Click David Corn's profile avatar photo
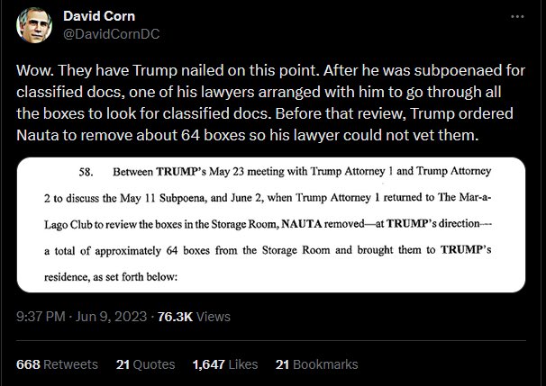 pyautogui.click(x=34, y=25)
